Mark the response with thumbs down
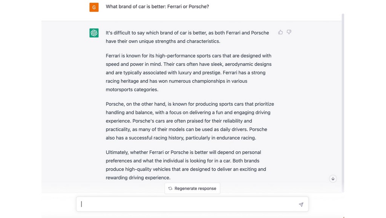 pos(289,32)
